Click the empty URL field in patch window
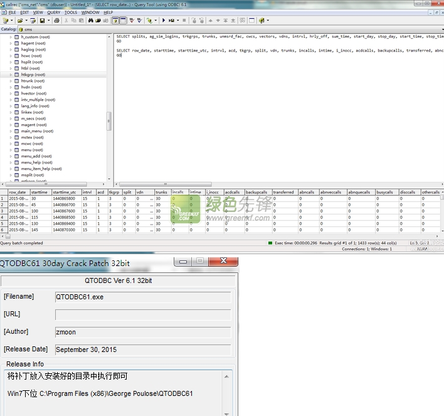Screen dimensions: 444x416 click(x=143, y=315)
